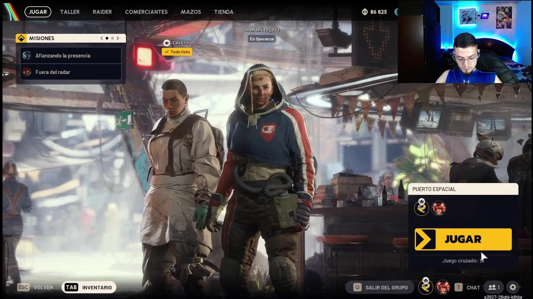
Task: Click the ESC key hint icon
Action: pos(23,287)
